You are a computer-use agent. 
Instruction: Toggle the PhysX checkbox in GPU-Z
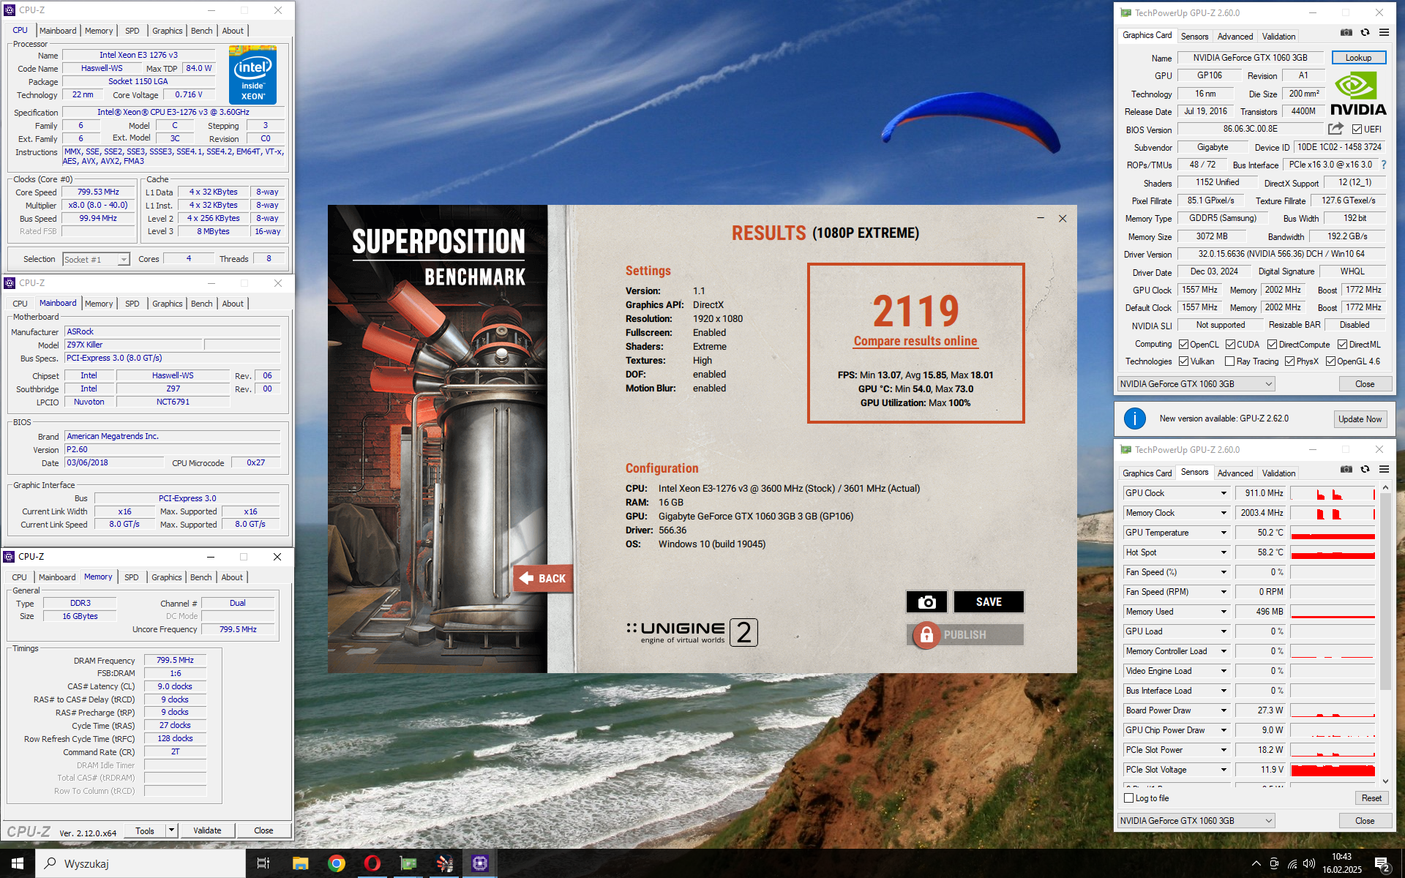coord(1289,361)
